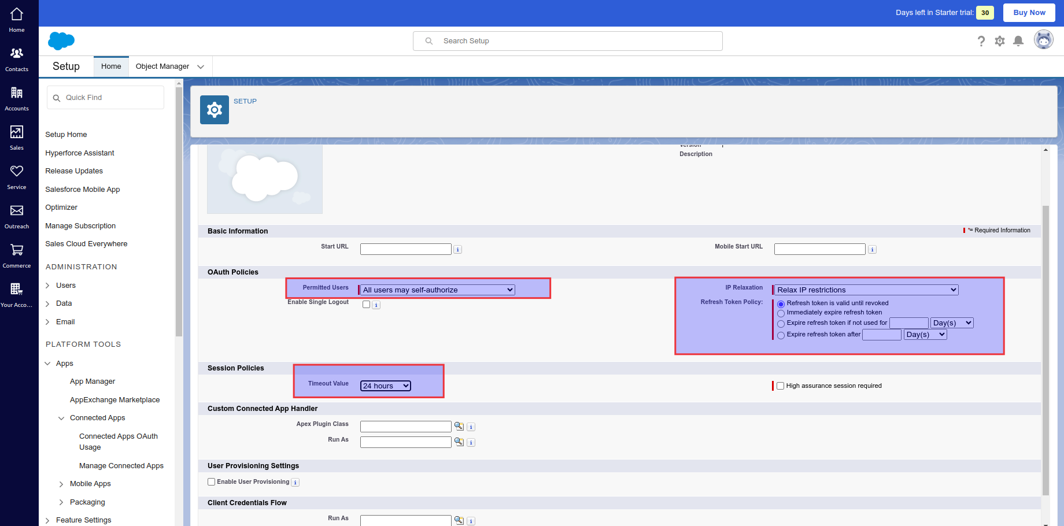Check High assurance session required
Screen dimensions: 1064x526
780,386
